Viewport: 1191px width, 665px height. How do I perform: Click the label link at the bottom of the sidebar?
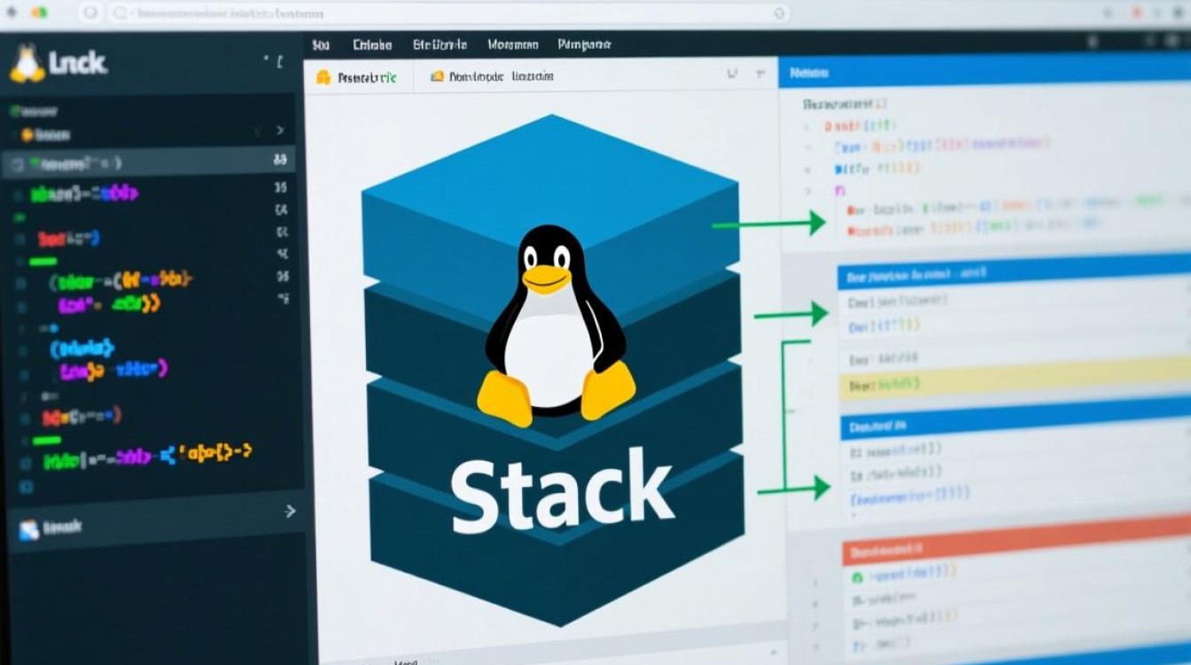[x=53, y=526]
